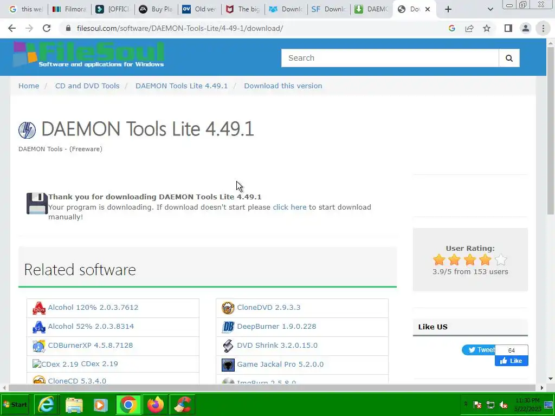
Task: Click the CDBurnerXP icon
Action: click(39, 346)
